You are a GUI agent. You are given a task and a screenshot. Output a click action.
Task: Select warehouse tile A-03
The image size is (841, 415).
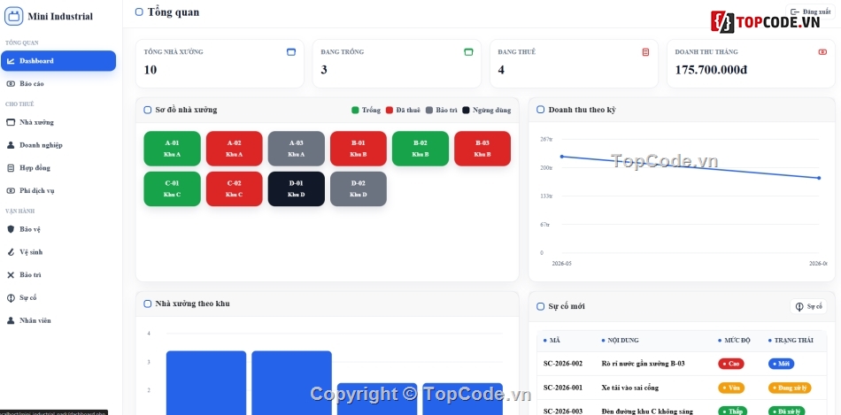(x=296, y=149)
